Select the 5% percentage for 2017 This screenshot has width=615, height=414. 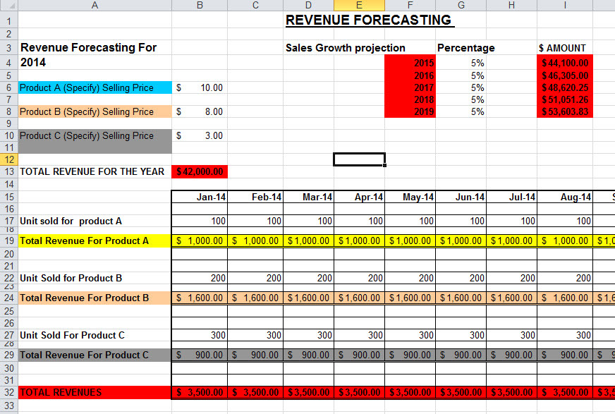click(x=461, y=87)
